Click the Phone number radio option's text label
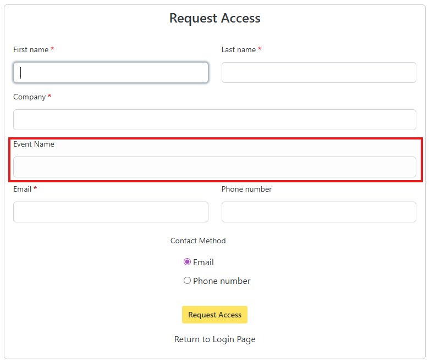Viewport: 429px width, 363px height. [222, 281]
